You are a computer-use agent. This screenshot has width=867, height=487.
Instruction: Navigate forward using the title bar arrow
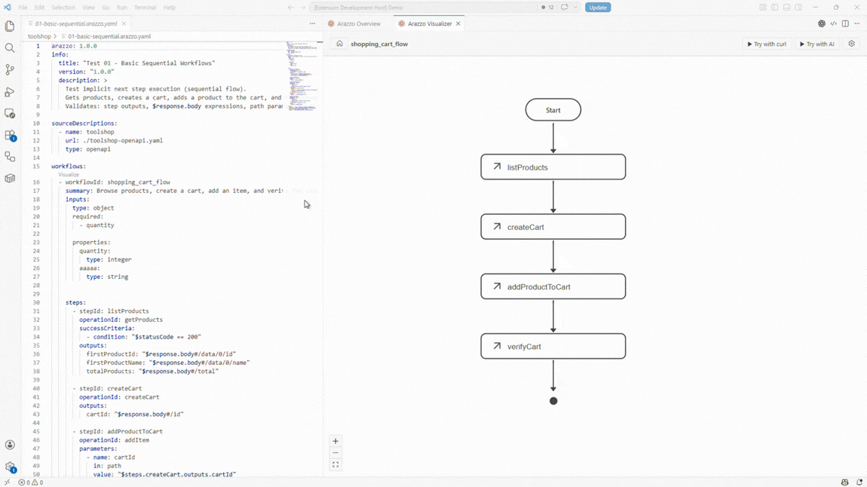(x=302, y=8)
